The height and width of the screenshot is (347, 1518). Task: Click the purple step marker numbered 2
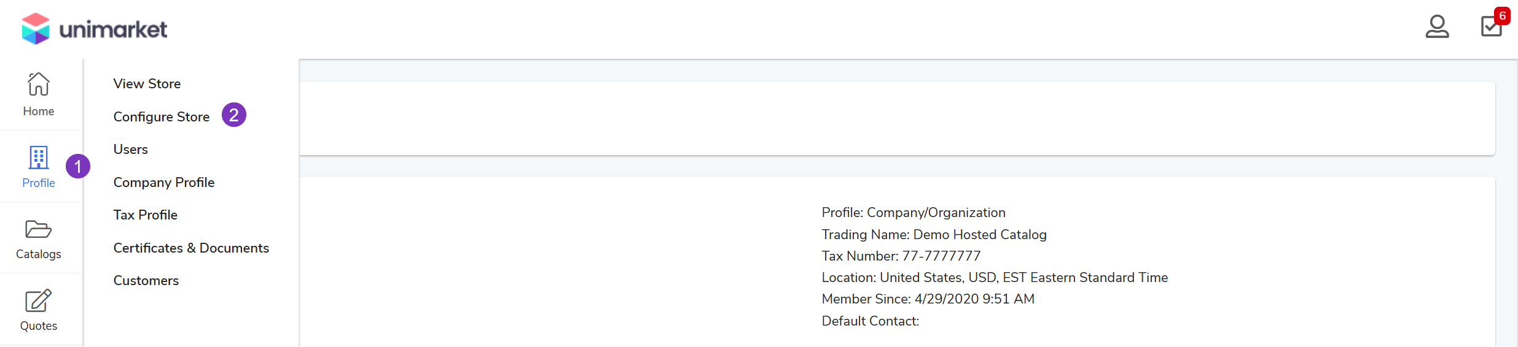point(234,115)
